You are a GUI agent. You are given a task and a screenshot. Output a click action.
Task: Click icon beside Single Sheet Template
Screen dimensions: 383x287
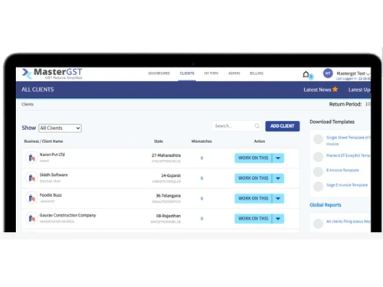(x=318, y=139)
